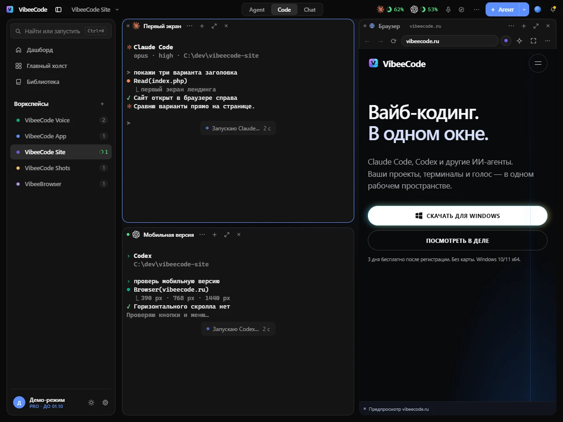Switch to Agent mode tab
The width and height of the screenshot is (563, 422).
click(257, 9)
